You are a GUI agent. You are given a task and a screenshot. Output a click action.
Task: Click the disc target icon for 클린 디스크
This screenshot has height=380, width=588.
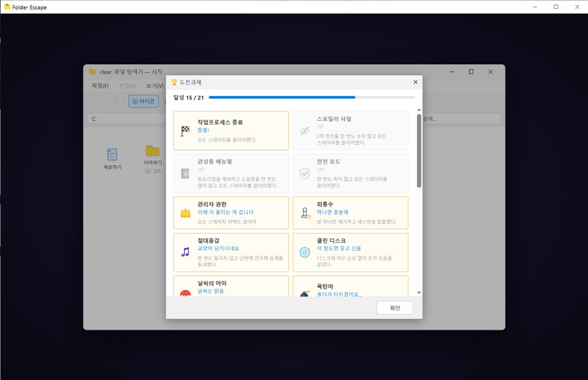305,252
